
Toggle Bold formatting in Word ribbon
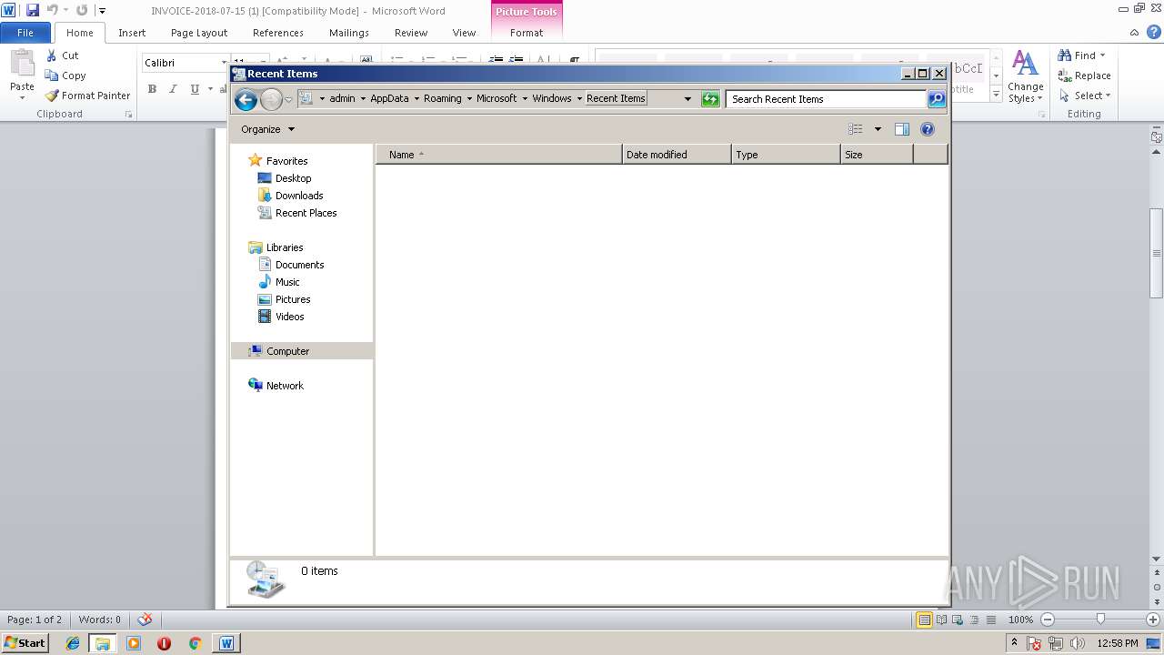[152, 89]
